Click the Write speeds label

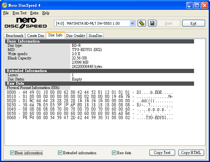point(18,54)
